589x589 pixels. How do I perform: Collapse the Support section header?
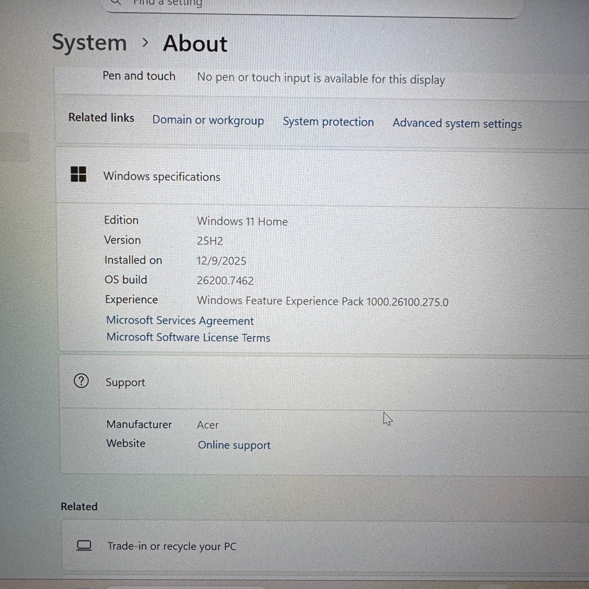pos(314,382)
